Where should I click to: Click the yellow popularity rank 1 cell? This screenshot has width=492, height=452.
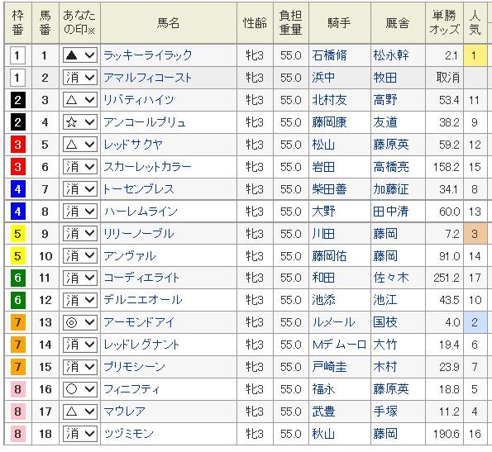tap(475, 55)
